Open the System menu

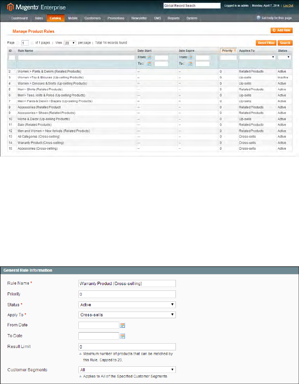point(192,18)
